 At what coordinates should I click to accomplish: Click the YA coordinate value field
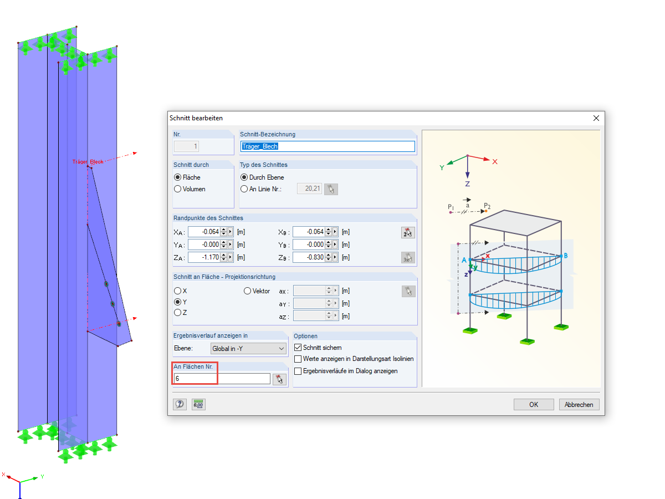tap(204, 245)
